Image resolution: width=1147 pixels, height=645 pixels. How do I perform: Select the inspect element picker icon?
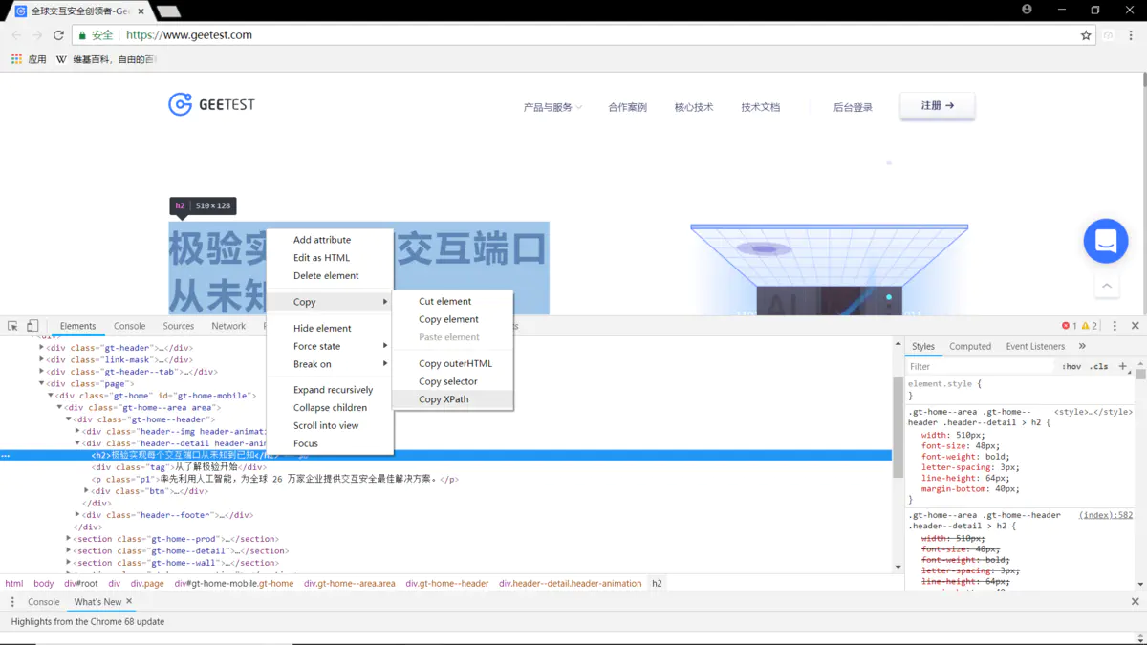(x=13, y=325)
